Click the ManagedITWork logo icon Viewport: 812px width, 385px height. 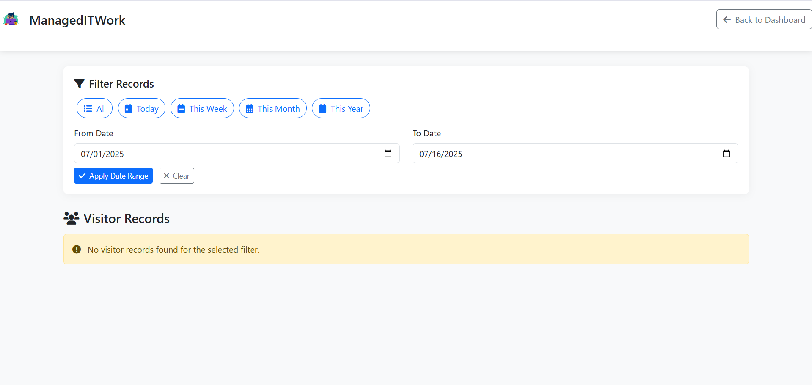tap(11, 19)
